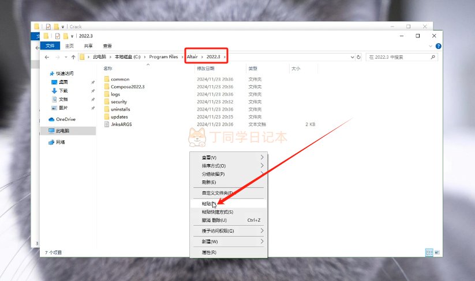Click Altair breadcrumb
Viewport: 475px width, 281px height.
point(192,57)
